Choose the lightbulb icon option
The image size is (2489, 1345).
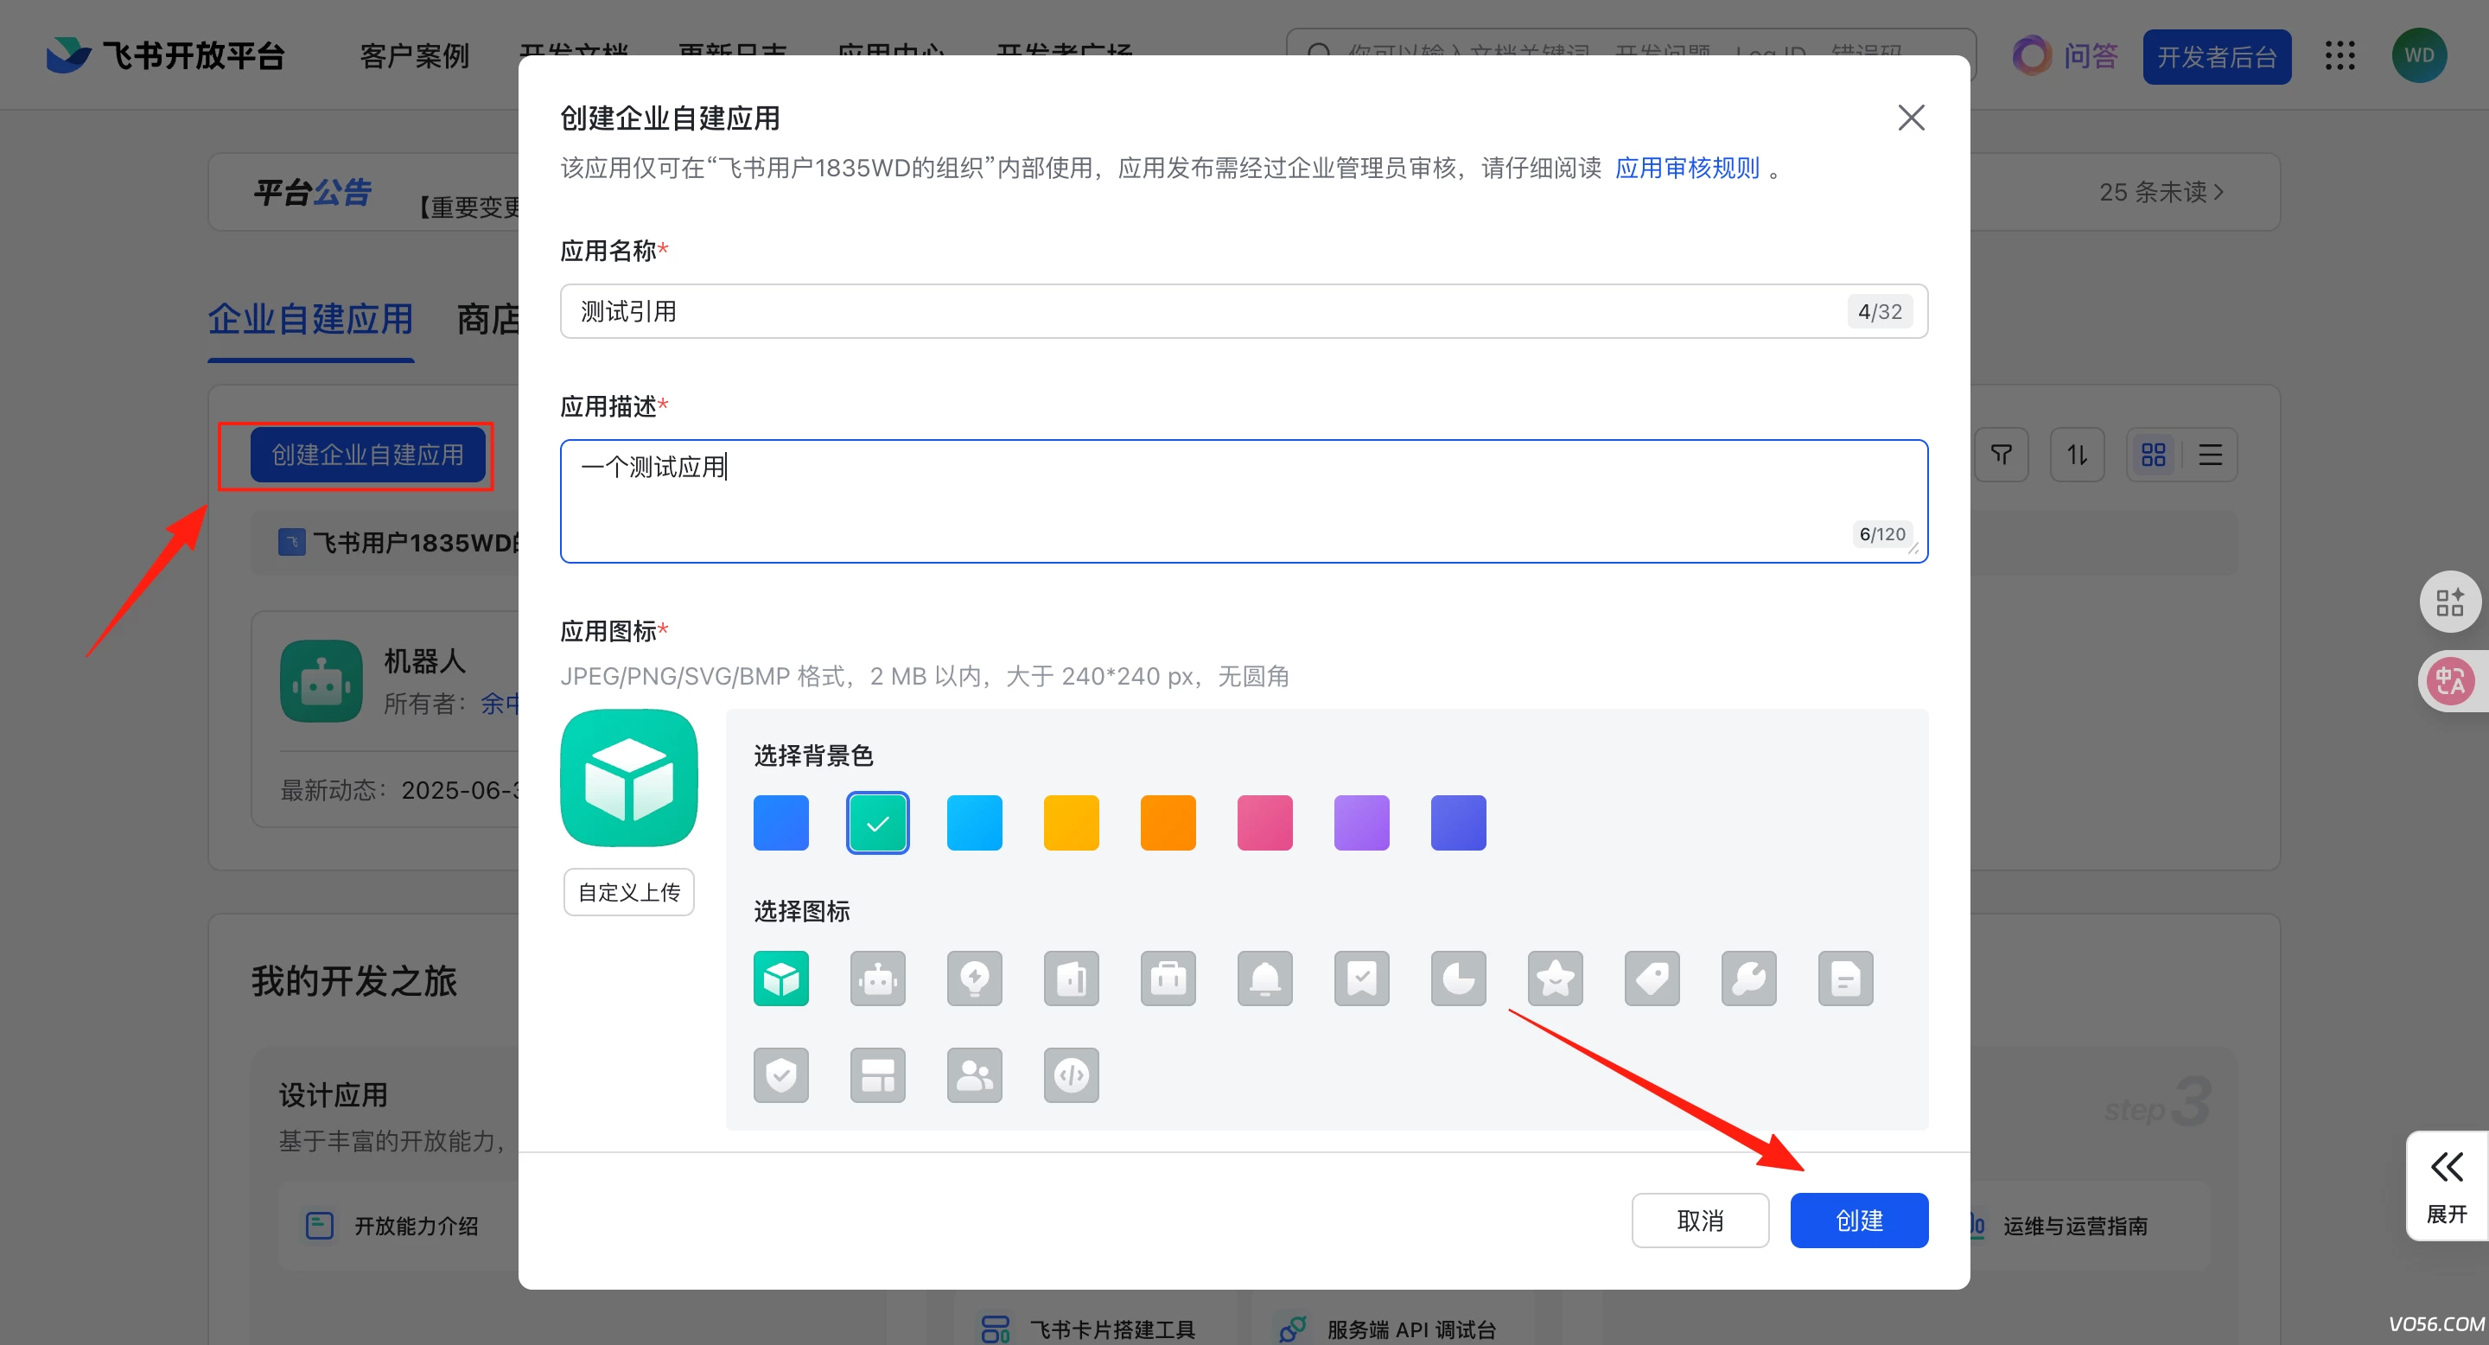tap(974, 978)
